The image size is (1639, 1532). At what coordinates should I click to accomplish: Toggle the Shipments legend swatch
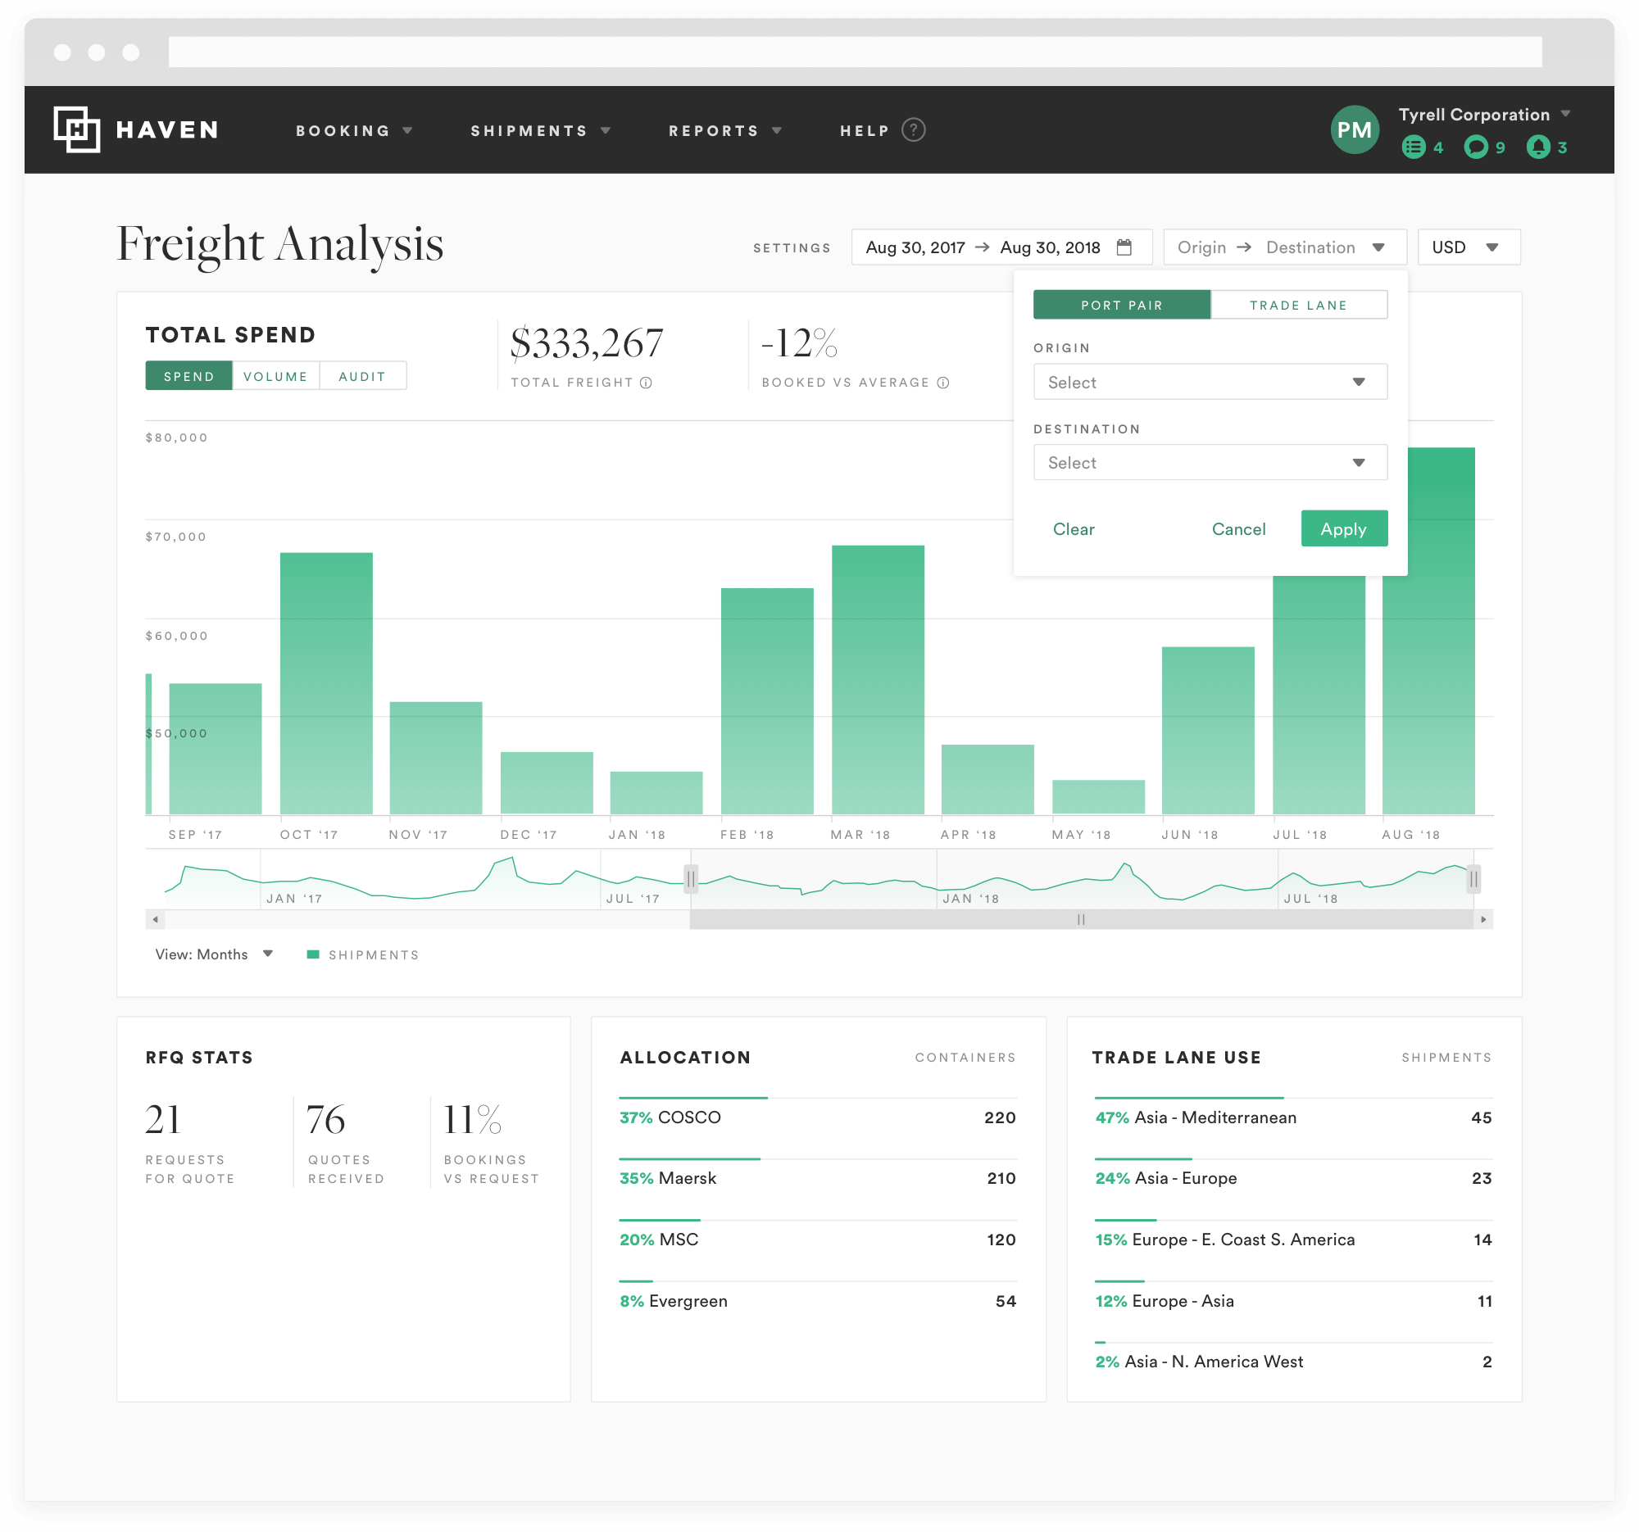tap(313, 955)
